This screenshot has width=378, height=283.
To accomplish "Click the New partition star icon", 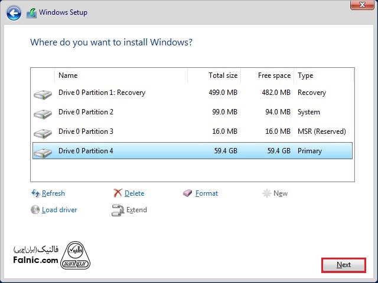I will pyautogui.click(x=267, y=193).
